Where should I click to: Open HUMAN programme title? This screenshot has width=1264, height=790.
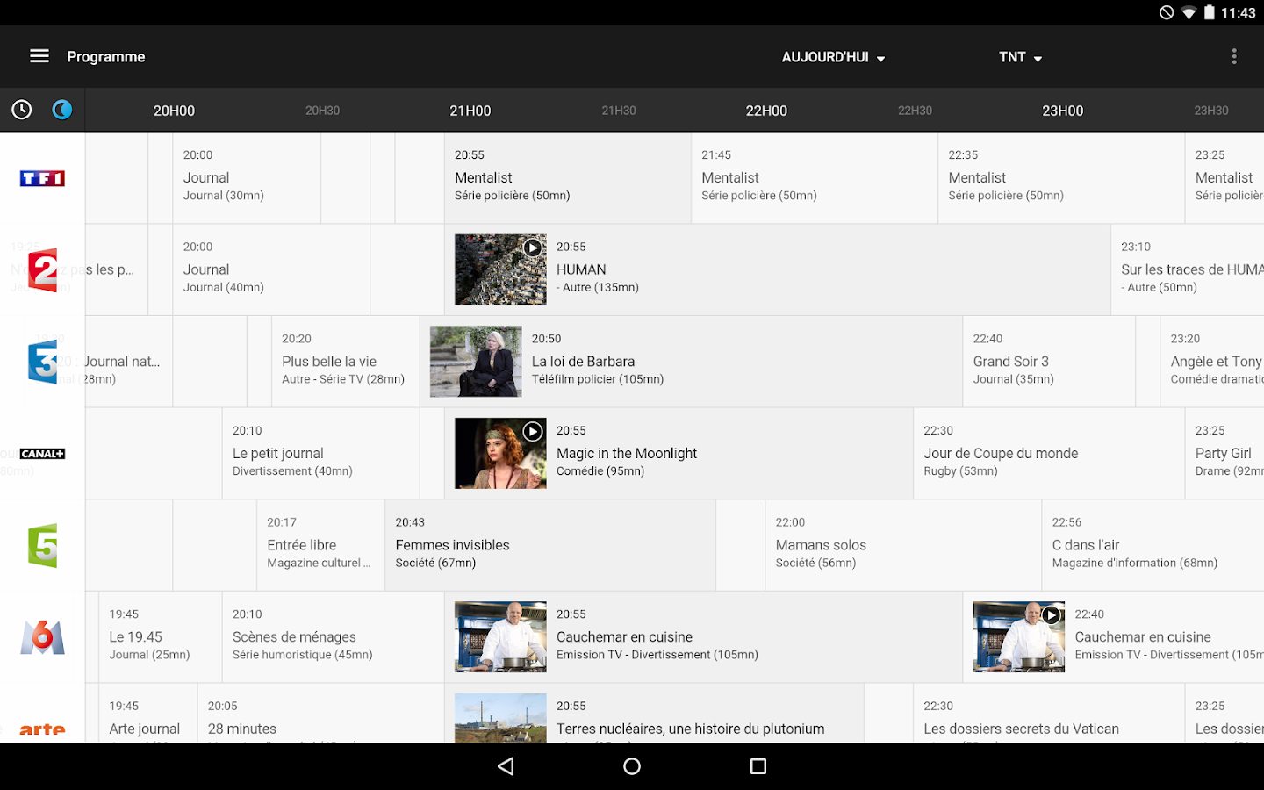581,269
